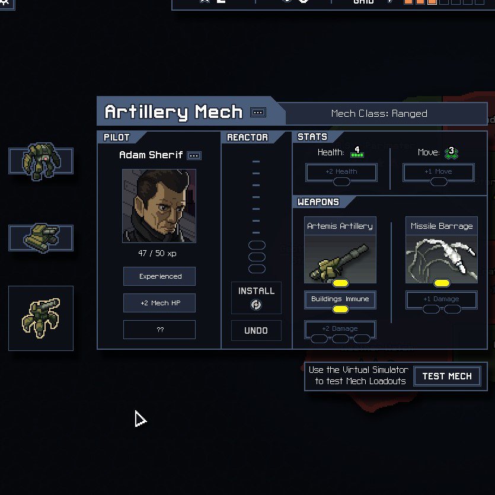Image resolution: width=495 pixels, height=495 pixels.
Task: Select the Combat Mech unit icon
Action: click(x=41, y=161)
